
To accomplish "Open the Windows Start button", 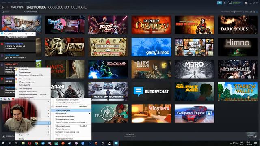I will point(3,143).
